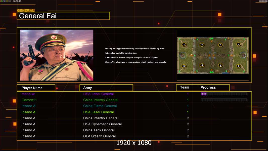
Task: Click the 'Winning Strategy' description line
Action: [135, 49]
